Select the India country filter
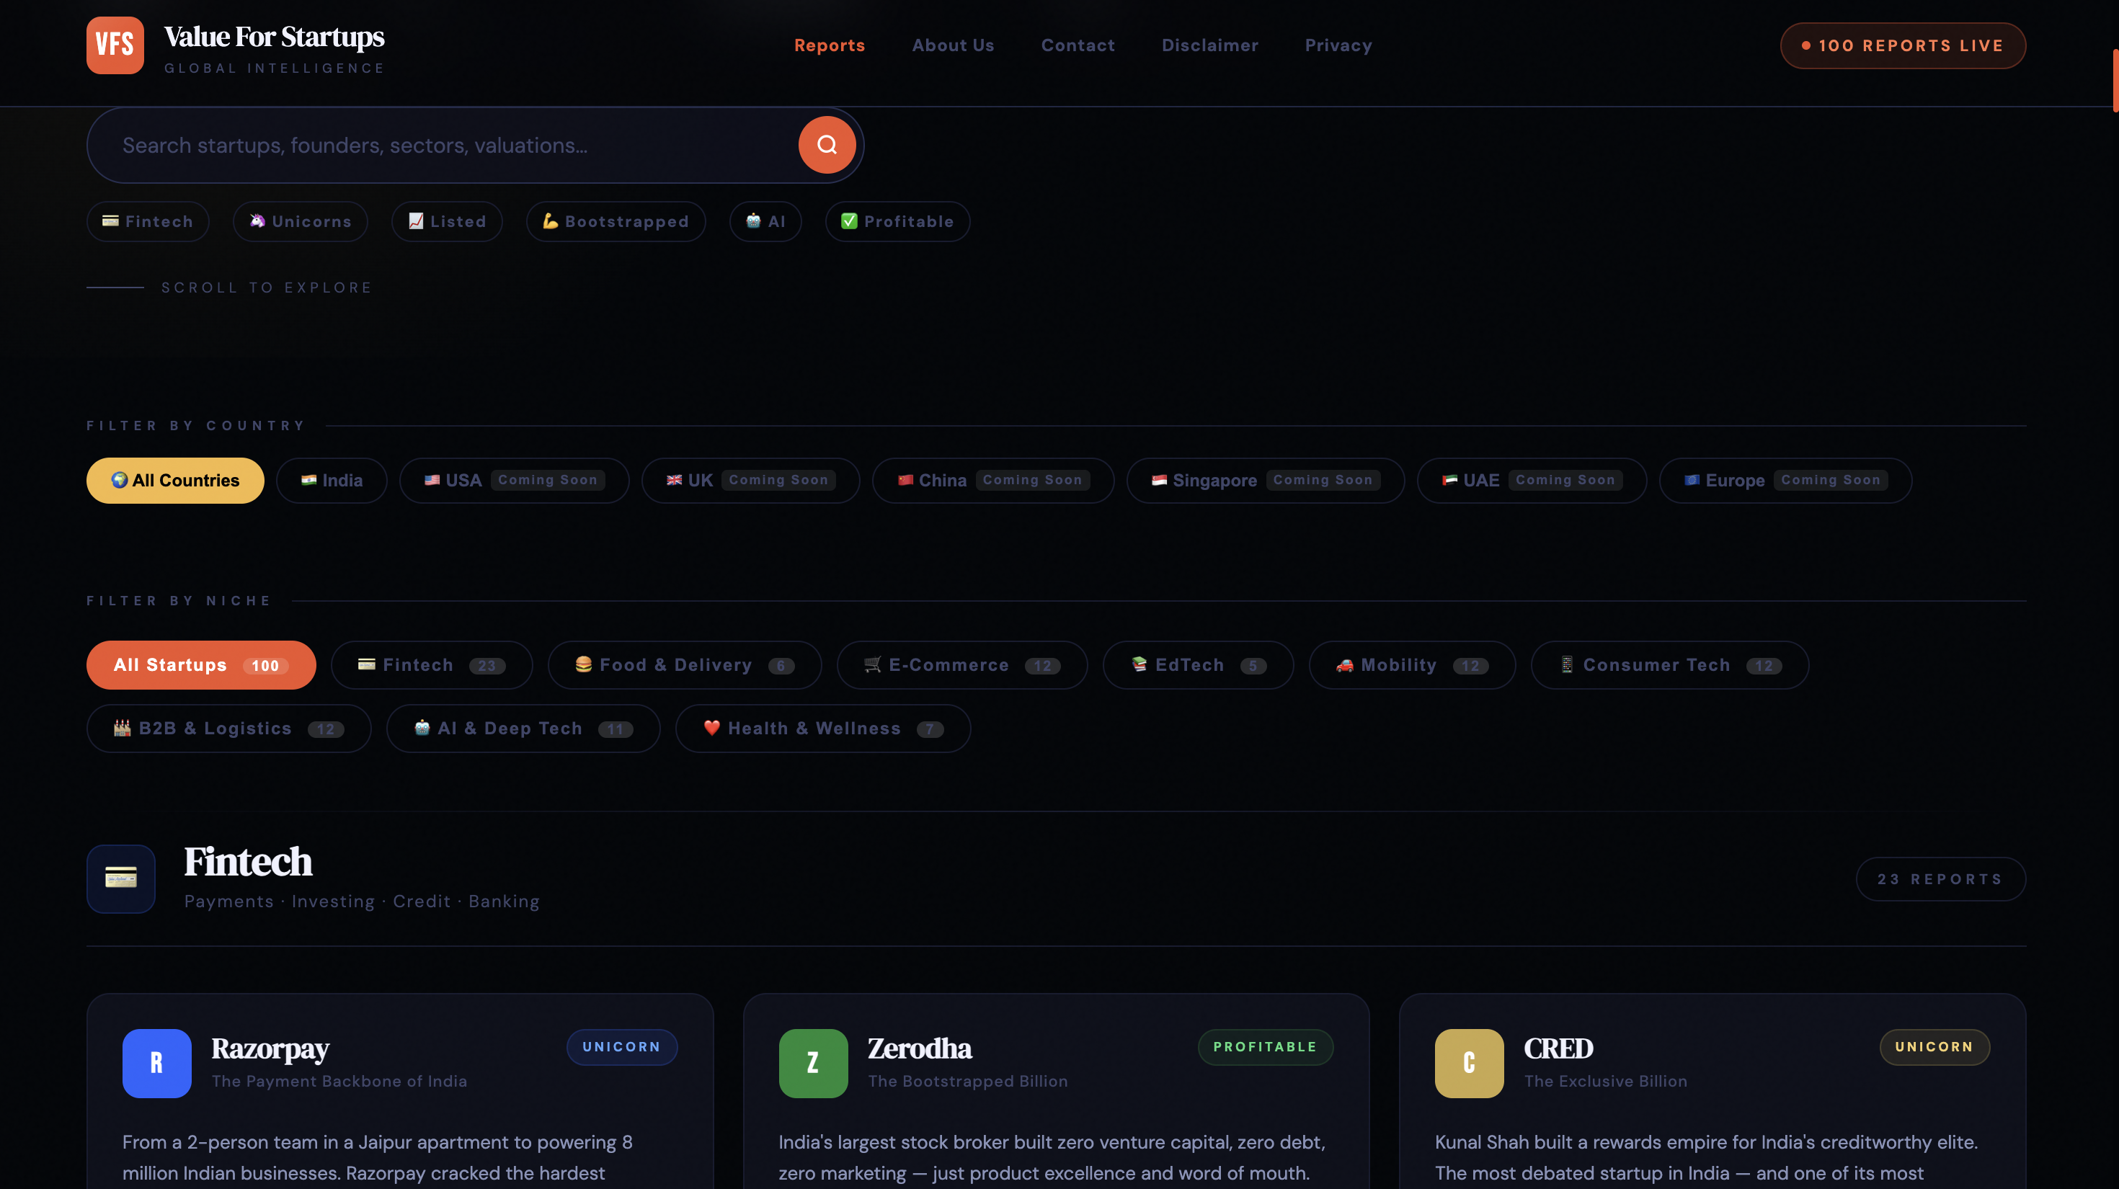This screenshot has height=1189, width=2119. [332, 480]
